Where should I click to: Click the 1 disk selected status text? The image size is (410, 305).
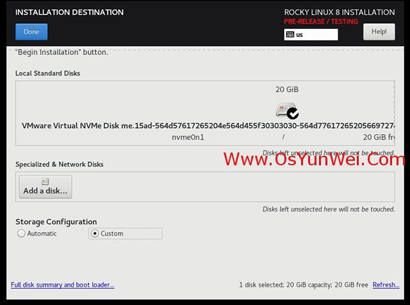click(303, 285)
